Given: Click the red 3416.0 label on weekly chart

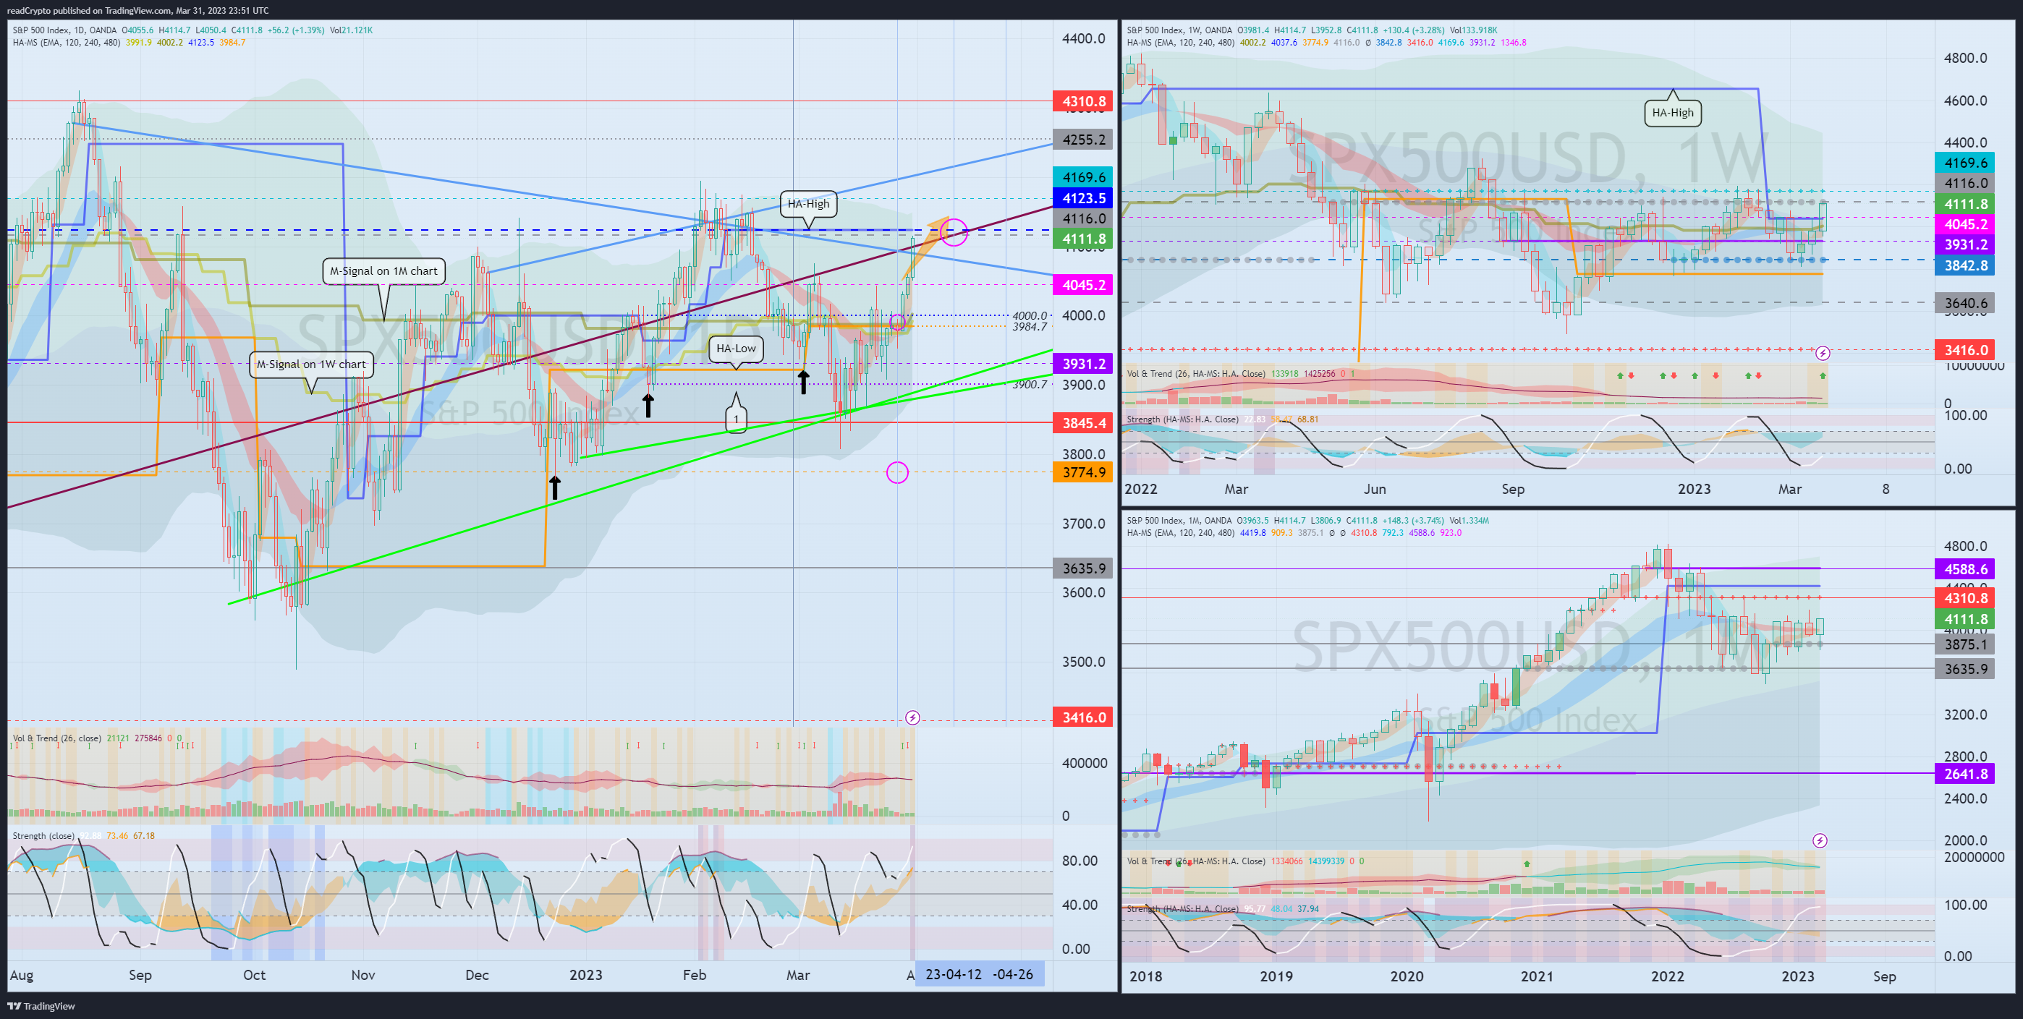Looking at the screenshot, I should pyautogui.click(x=1965, y=350).
